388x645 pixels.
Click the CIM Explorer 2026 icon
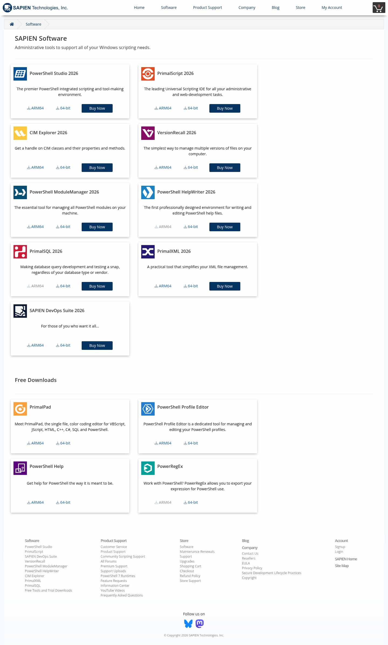[20, 133]
